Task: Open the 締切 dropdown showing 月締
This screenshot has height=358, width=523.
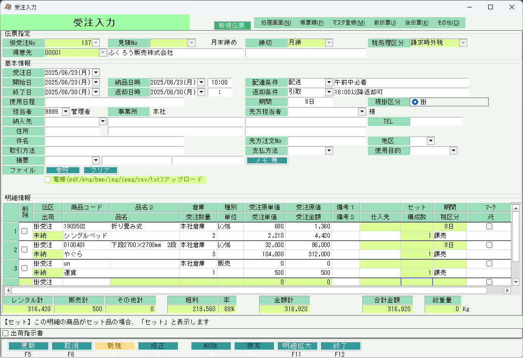Action: (x=329, y=43)
